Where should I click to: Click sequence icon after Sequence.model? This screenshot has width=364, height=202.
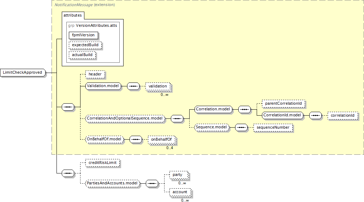click(241, 128)
